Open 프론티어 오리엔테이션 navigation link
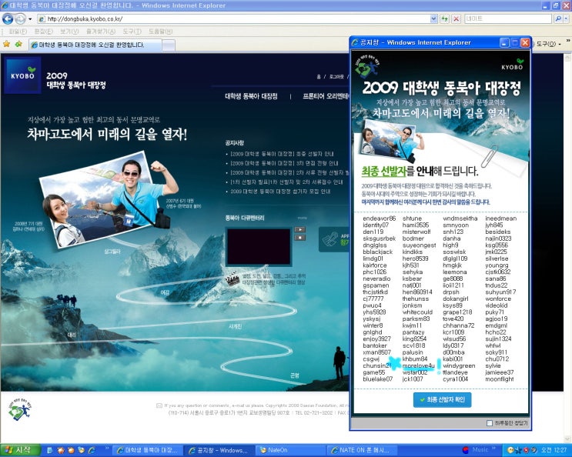The width and height of the screenshot is (572, 457). pyautogui.click(x=326, y=96)
